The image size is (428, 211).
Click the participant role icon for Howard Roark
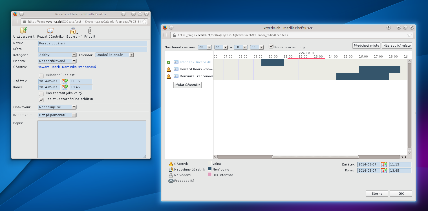169,69
